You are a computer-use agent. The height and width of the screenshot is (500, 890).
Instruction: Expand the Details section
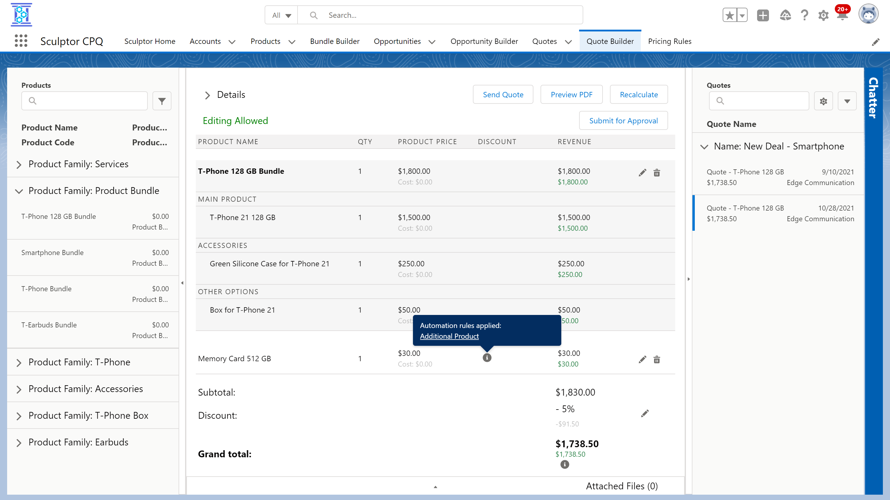click(207, 95)
